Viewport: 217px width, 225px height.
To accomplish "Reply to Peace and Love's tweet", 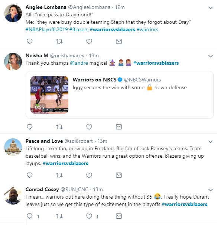I will coord(29,175).
